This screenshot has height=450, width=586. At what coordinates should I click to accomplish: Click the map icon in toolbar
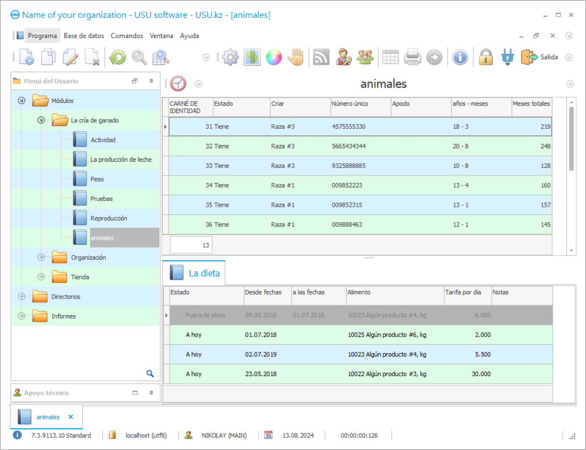tap(252, 57)
